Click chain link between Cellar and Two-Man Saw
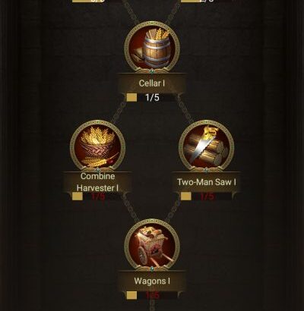The height and width of the screenshot is (311, 304). tap(185, 109)
